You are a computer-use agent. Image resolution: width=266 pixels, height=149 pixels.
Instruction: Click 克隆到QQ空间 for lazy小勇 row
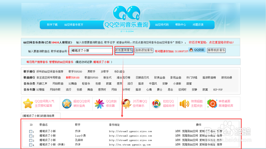[x=190, y=136]
